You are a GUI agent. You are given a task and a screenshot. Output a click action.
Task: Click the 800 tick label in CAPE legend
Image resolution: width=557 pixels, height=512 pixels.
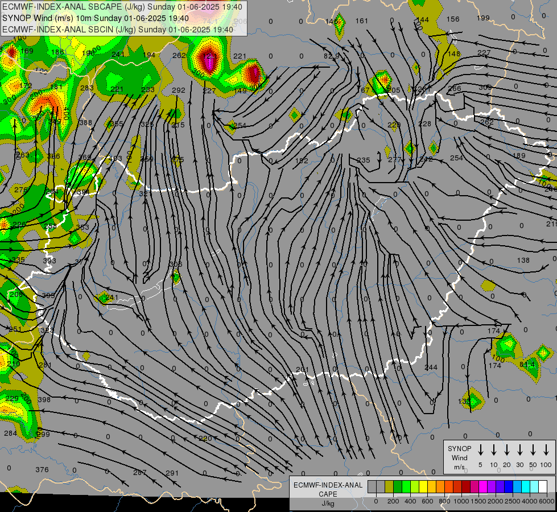444,501
